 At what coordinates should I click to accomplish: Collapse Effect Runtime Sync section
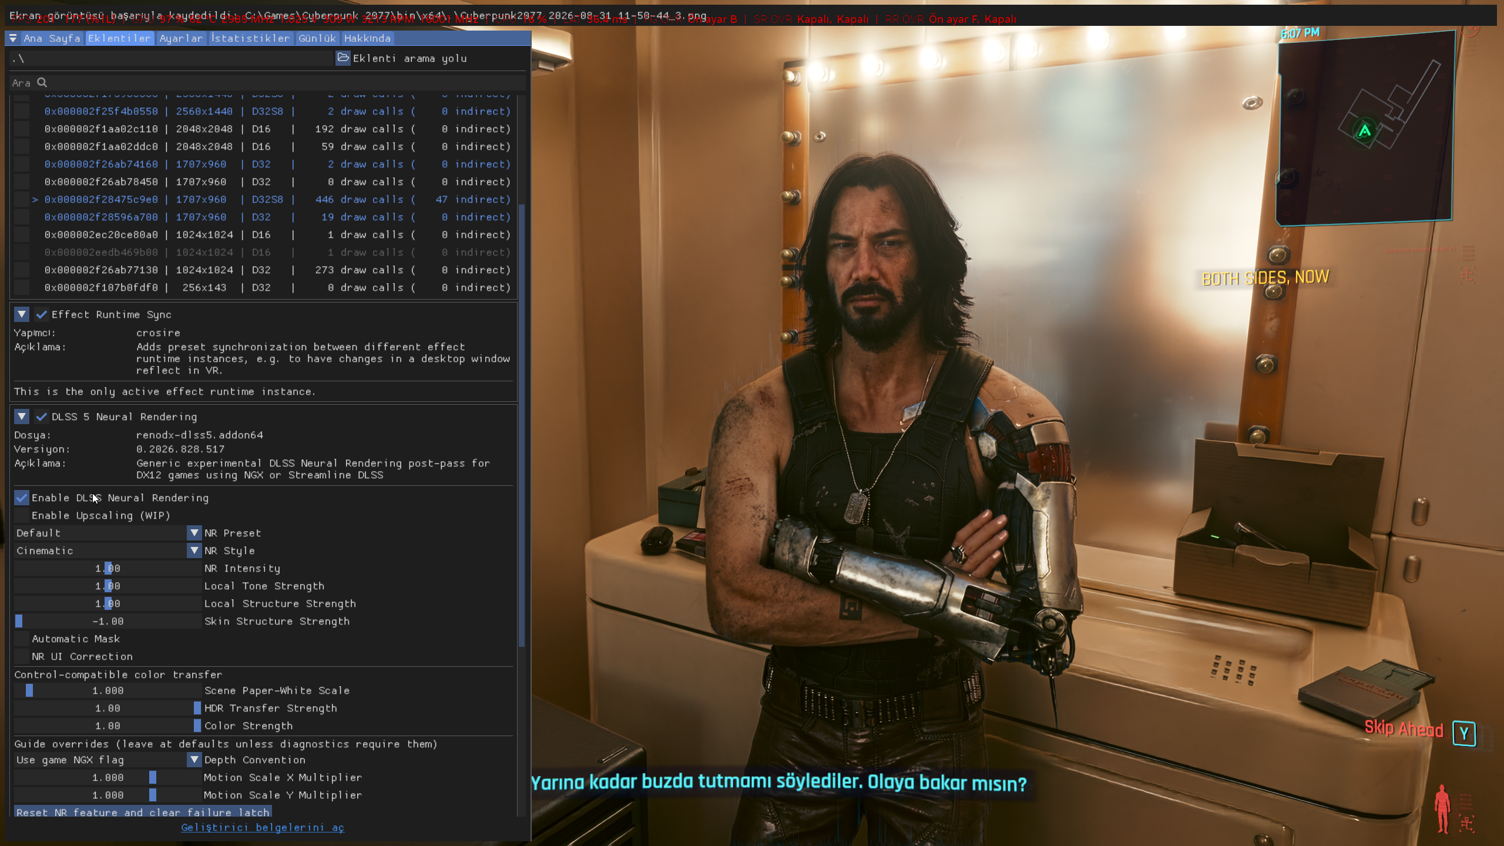click(22, 315)
